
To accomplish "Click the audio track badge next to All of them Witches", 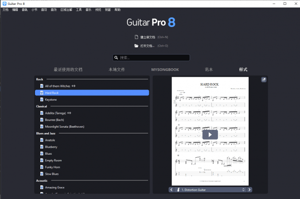I will pyautogui.click(x=74, y=86).
